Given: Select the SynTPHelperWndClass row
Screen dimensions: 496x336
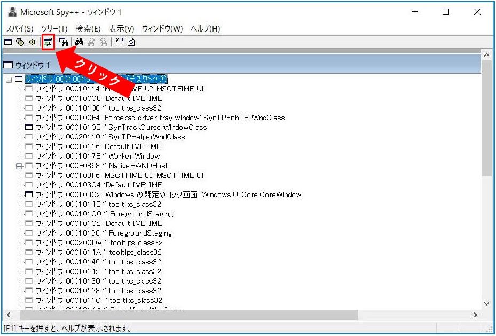Looking at the screenshot, I should click(110, 137).
